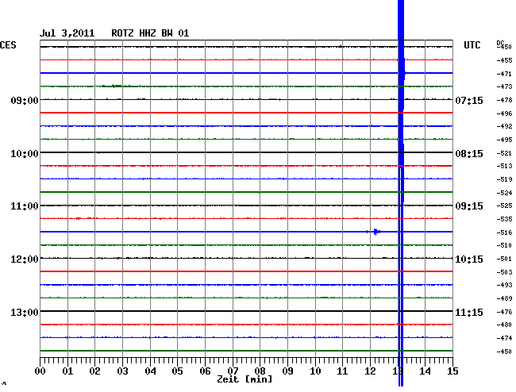
Task: Click the DC offset value -478
Action: pos(504,100)
